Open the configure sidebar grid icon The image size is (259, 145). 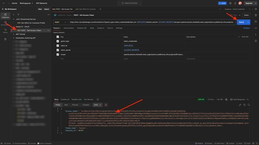tap(5, 39)
